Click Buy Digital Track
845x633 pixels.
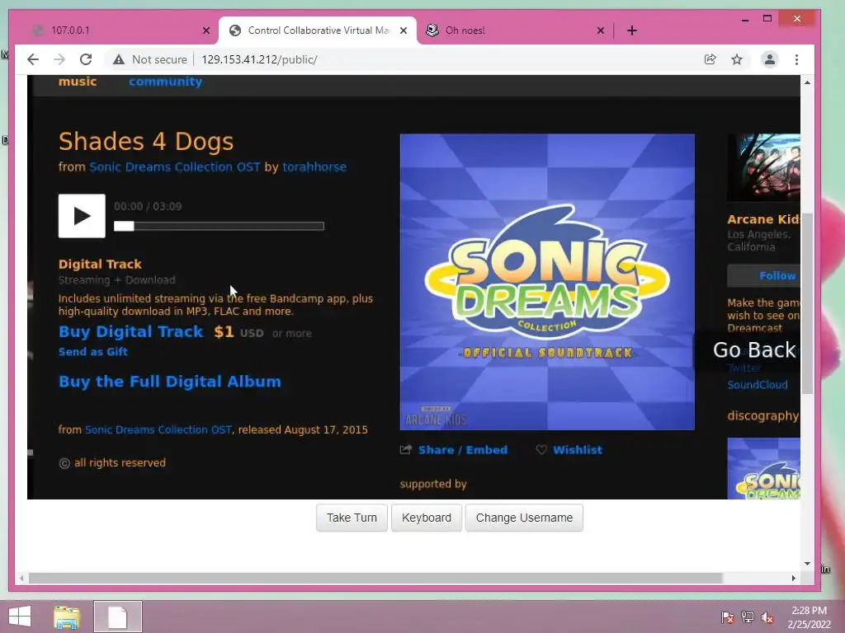pos(131,331)
